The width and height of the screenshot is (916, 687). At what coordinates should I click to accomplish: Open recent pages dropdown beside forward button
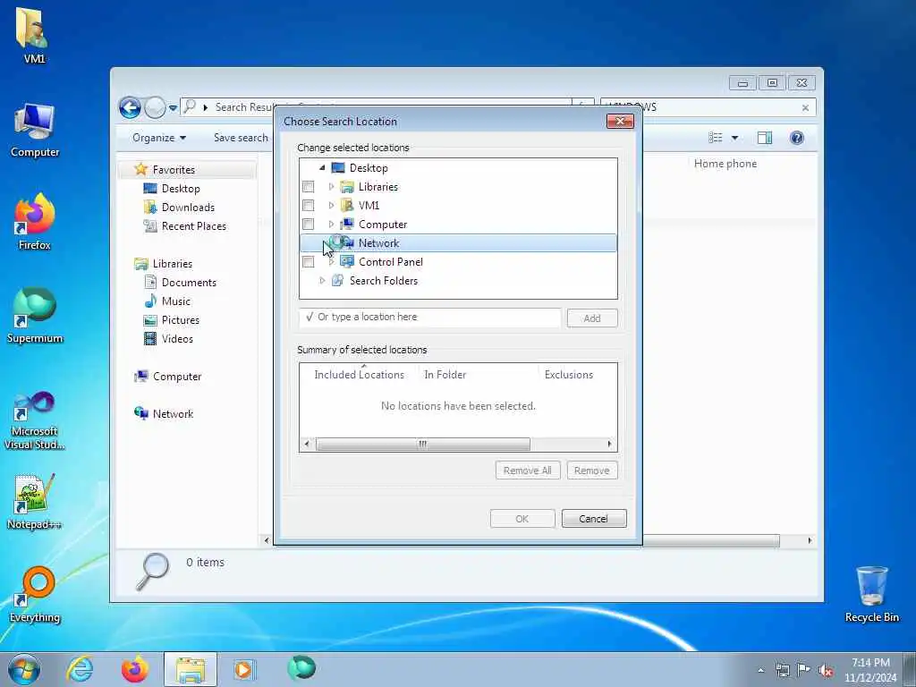tap(173, 108)
